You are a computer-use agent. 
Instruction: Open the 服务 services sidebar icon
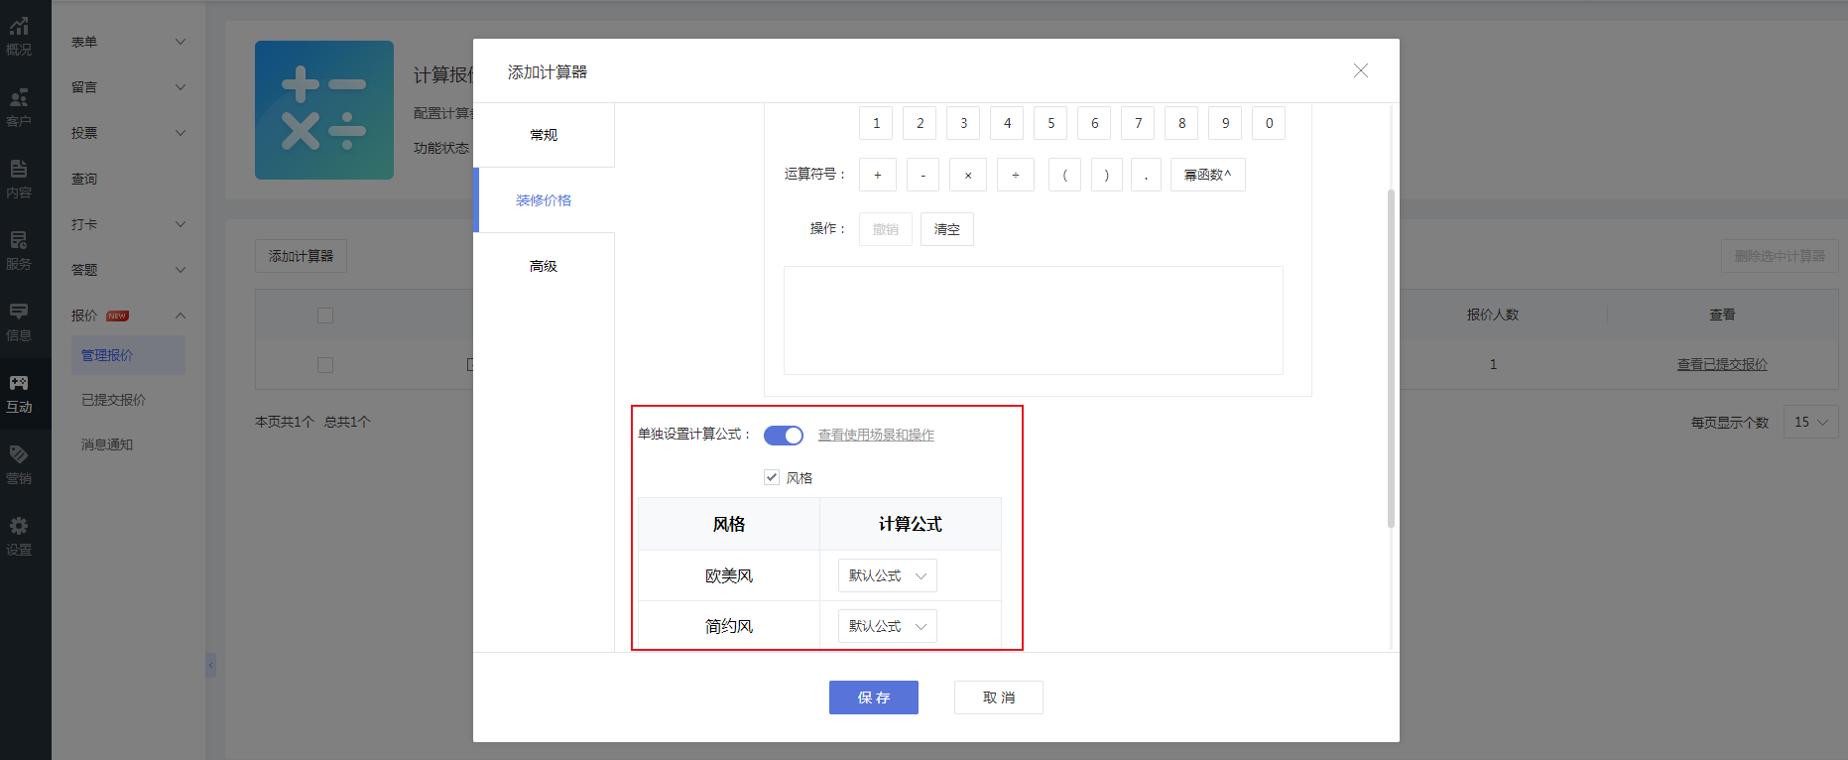[x=19, y=251]
